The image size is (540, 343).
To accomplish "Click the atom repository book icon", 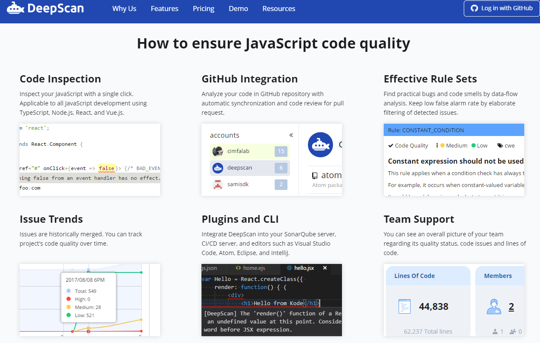I will 315,175.
